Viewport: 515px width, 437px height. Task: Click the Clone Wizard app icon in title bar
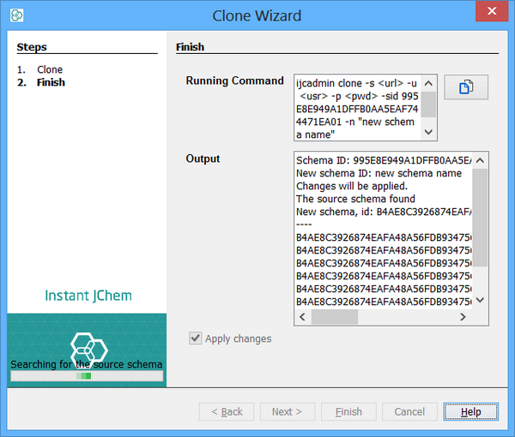point(16,15)
